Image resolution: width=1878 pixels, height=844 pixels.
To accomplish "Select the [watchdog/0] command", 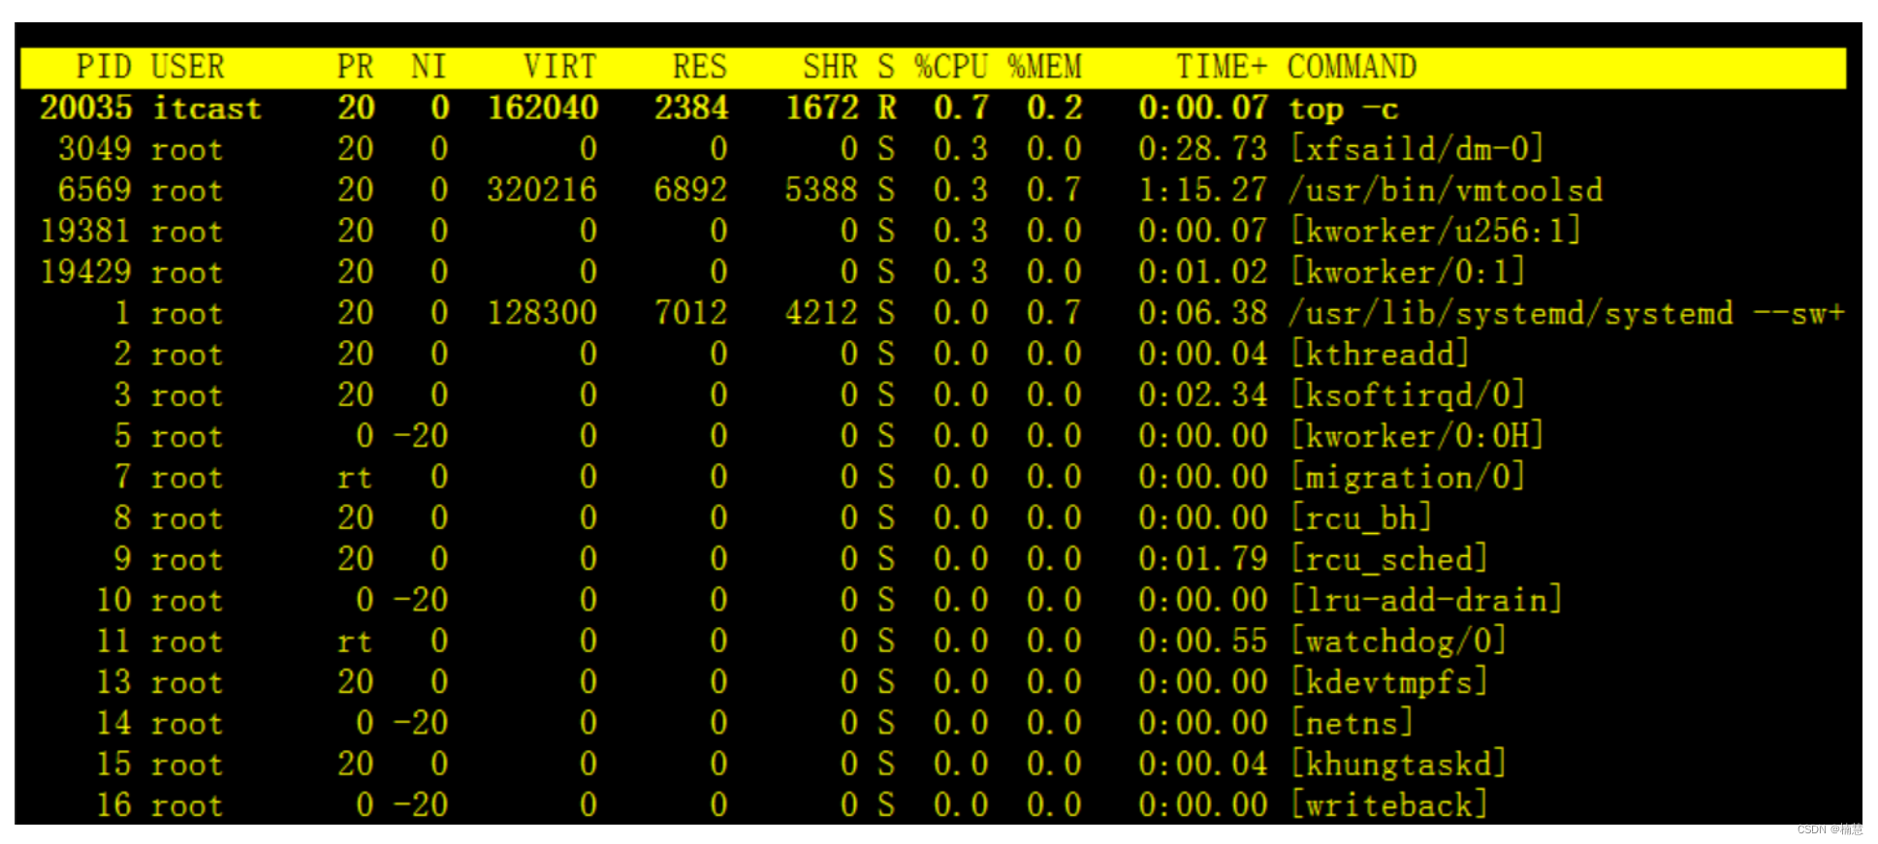I will [1398, 641].
